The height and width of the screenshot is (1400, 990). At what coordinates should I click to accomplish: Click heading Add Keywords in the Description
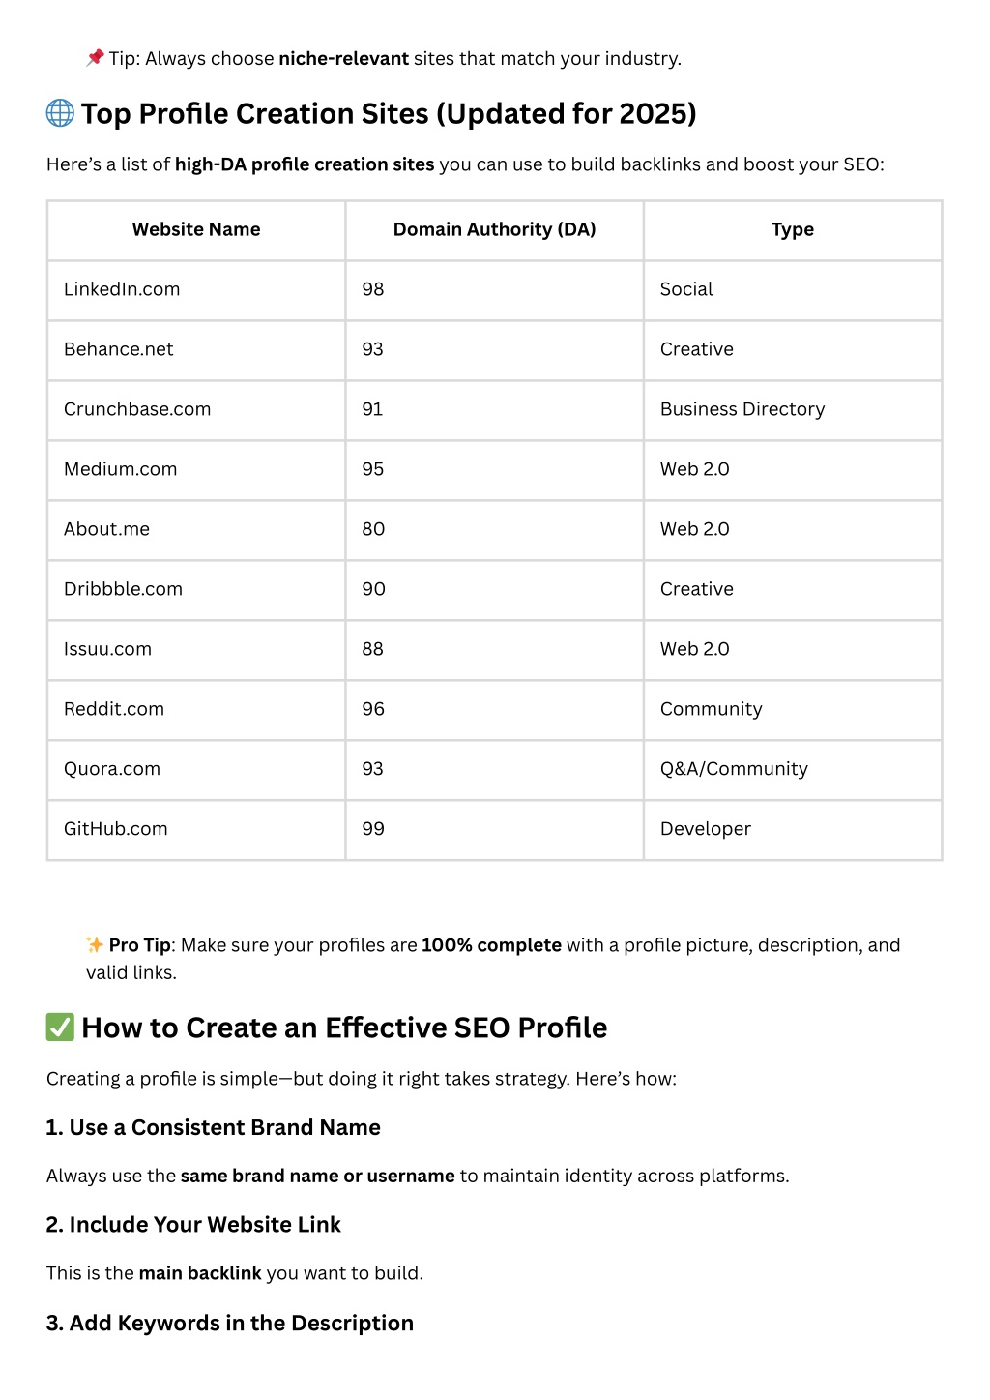pos(229,1323)
